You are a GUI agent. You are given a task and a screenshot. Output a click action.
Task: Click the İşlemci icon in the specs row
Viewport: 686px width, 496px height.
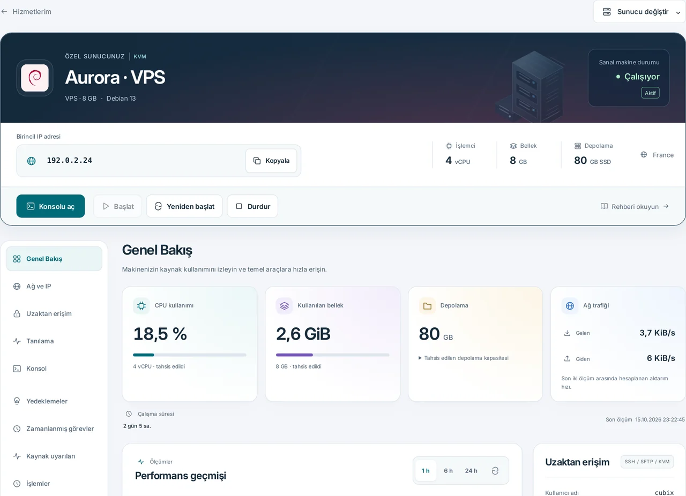pyautogui.click(x=449, y=146)
